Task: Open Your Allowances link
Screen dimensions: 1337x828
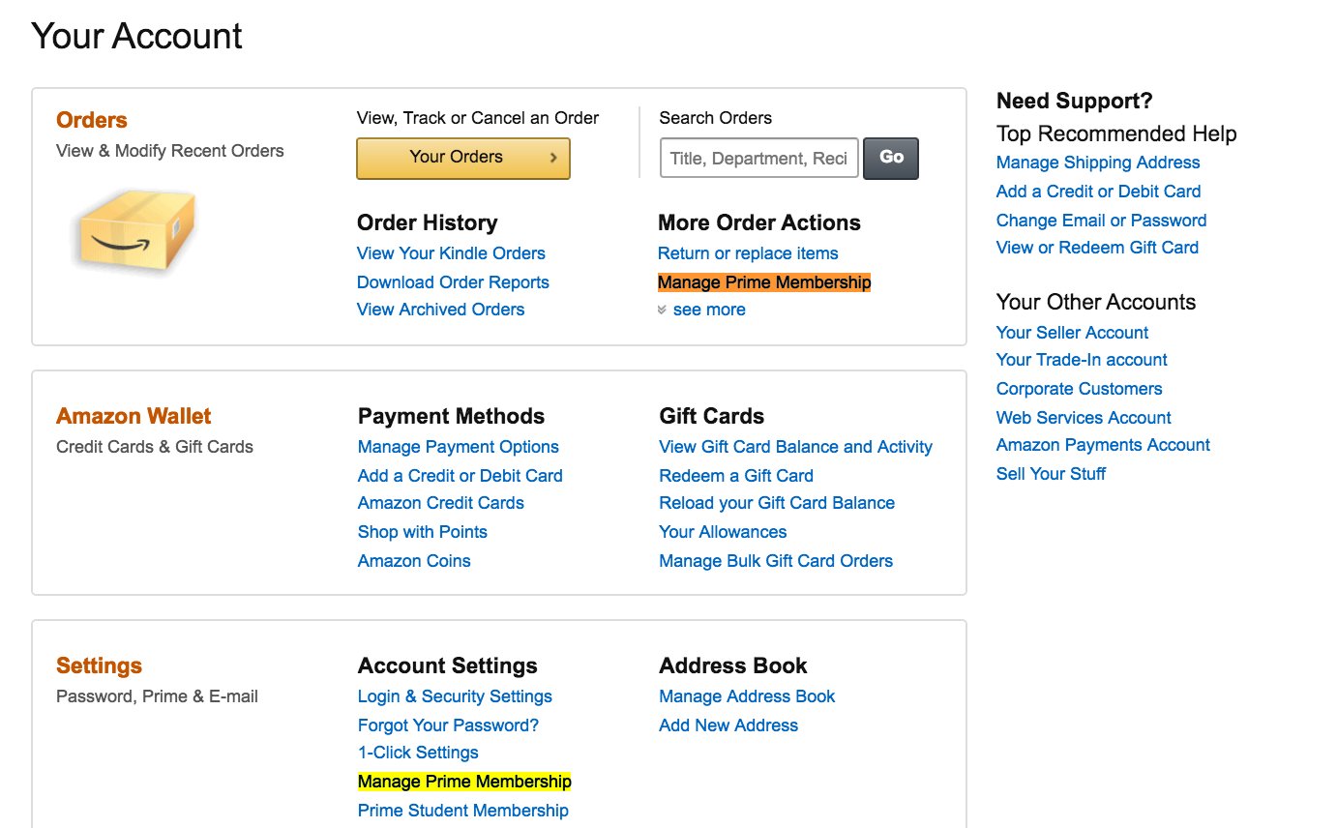Action: click(723, 532)
